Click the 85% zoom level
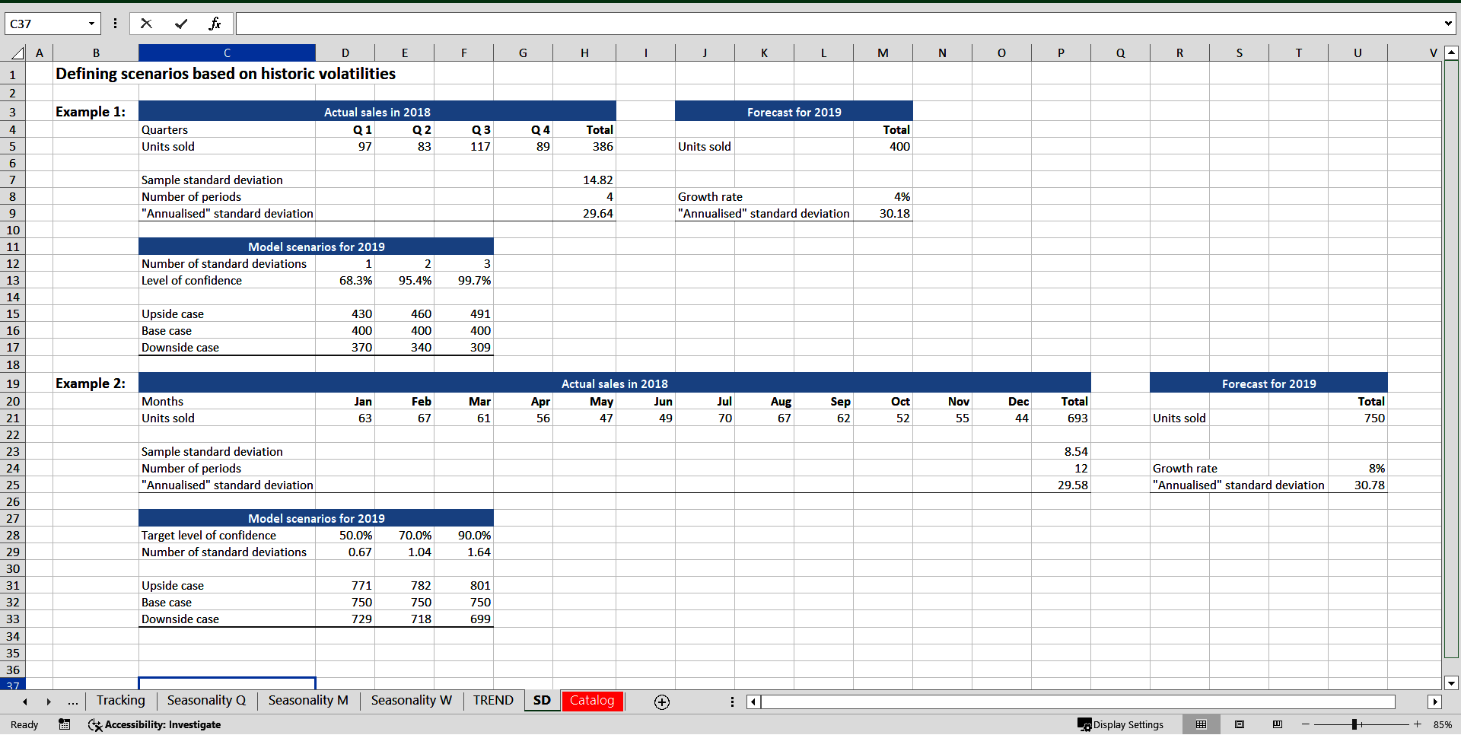The image size is (1461, 735). pyautogui.click(x=1442, y=724)
